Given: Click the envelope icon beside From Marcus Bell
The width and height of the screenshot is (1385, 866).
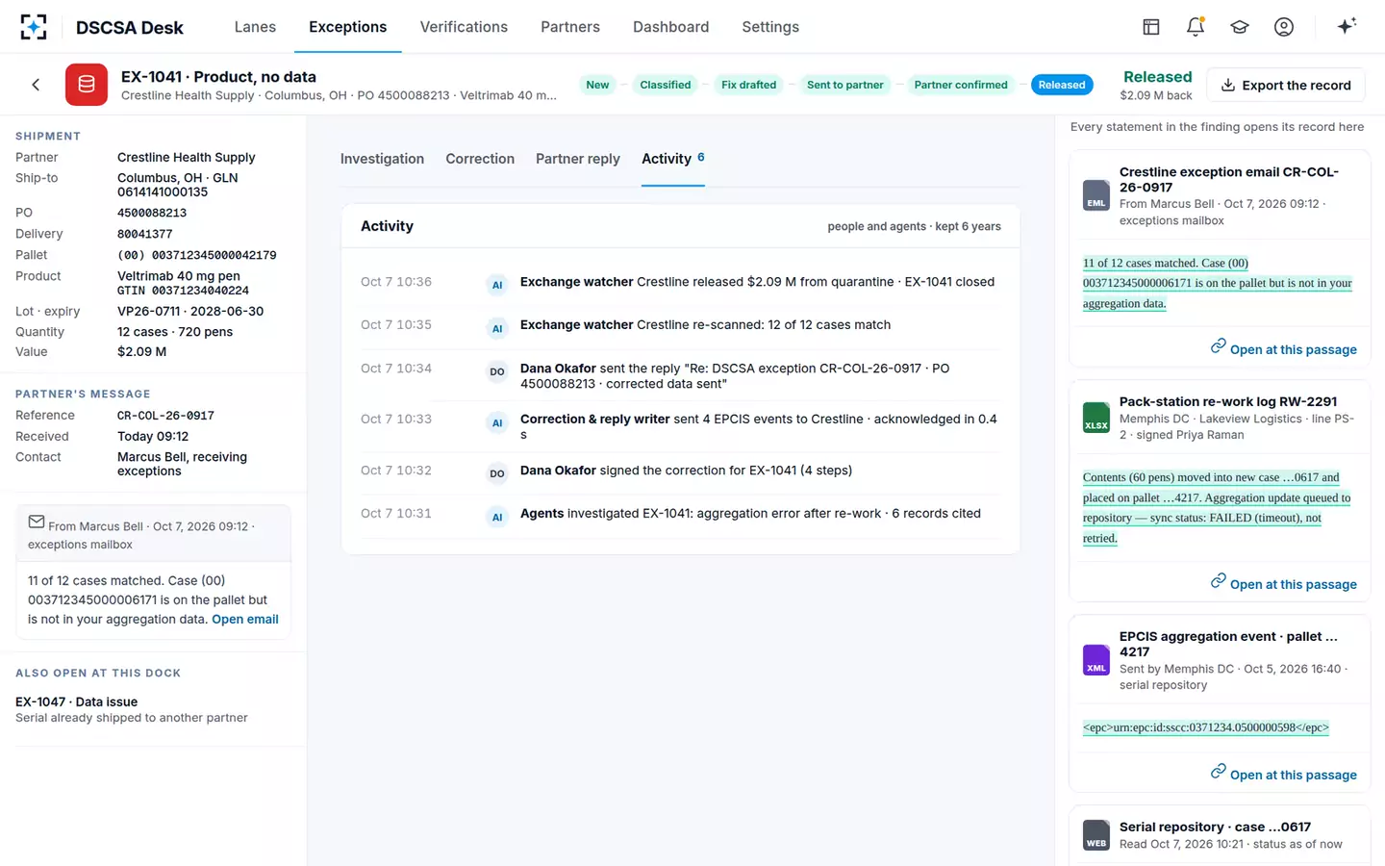Looking at the screenshot, I should click(37, 522).
